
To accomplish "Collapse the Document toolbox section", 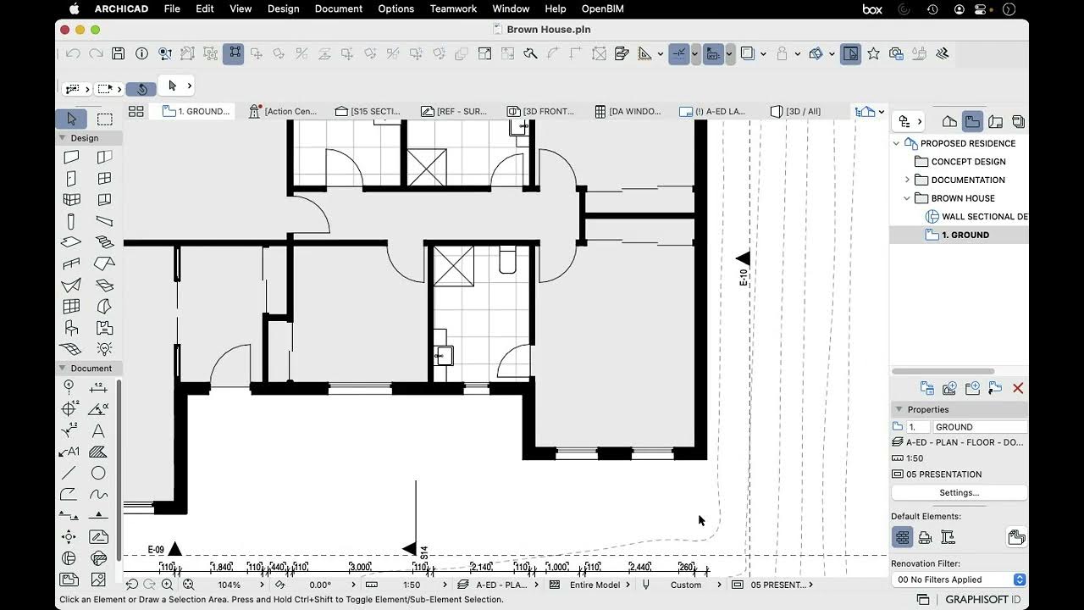I will click(62, 368).
